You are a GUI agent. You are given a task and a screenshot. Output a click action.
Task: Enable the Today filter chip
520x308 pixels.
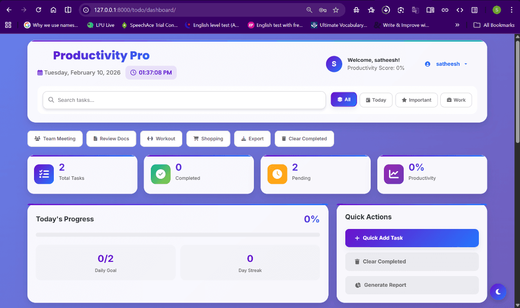pos(376,100)
